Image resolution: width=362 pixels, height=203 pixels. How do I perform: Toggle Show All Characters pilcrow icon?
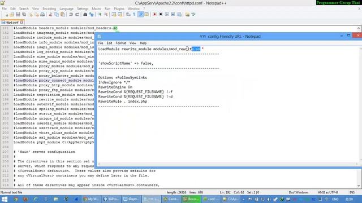coord(134,15)
